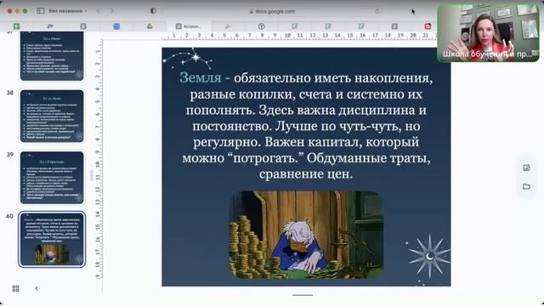Open the circled Y icon tab

coord(261,26)
